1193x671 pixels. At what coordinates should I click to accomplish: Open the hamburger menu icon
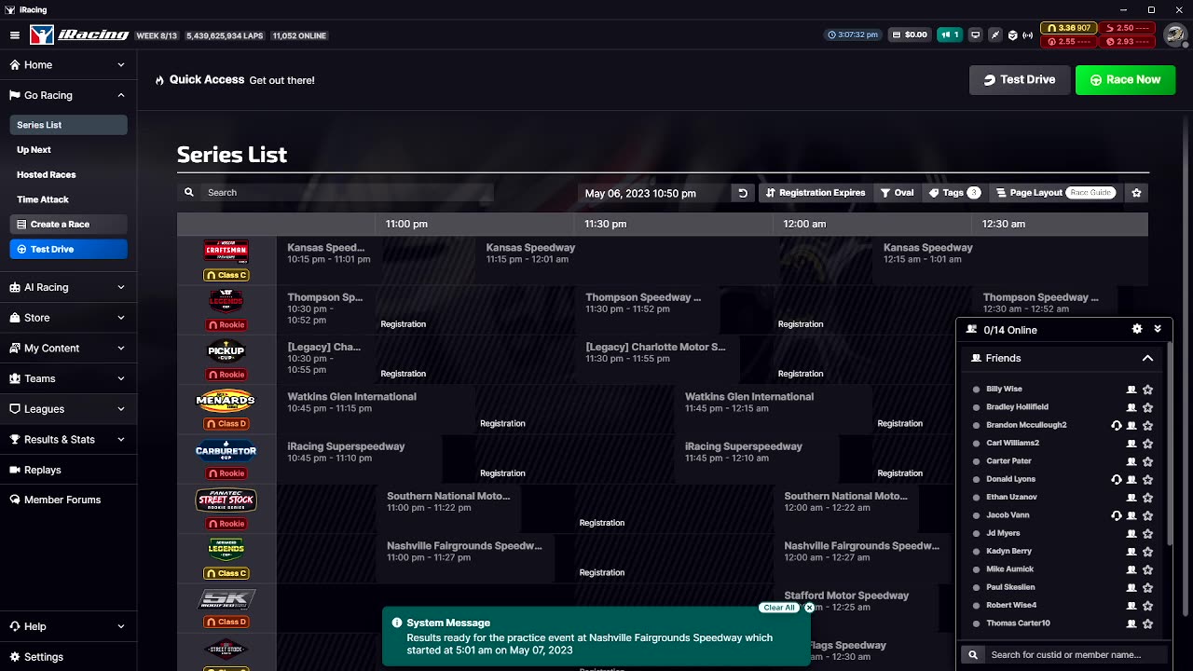(14, 35)
